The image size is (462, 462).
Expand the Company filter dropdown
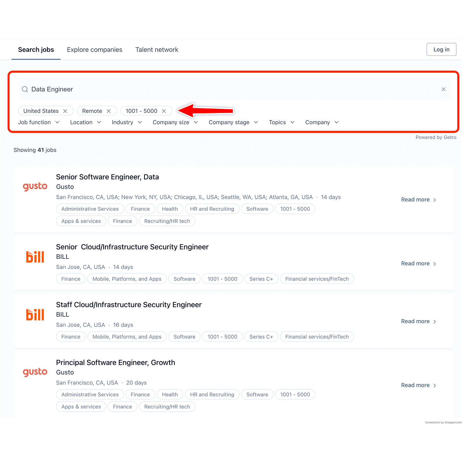pyautogui.click(x=322, y=122)
